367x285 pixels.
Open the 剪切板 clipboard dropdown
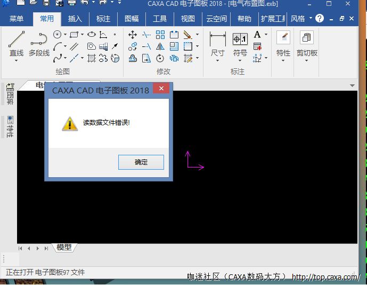307,61
